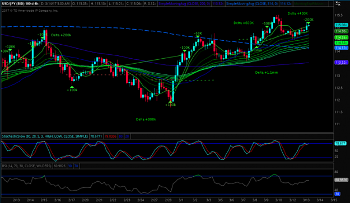This screenshot has height=203, width=350.
Task: Select the D: 3/14/17 5:00 AM date readout
Action: 55,3
